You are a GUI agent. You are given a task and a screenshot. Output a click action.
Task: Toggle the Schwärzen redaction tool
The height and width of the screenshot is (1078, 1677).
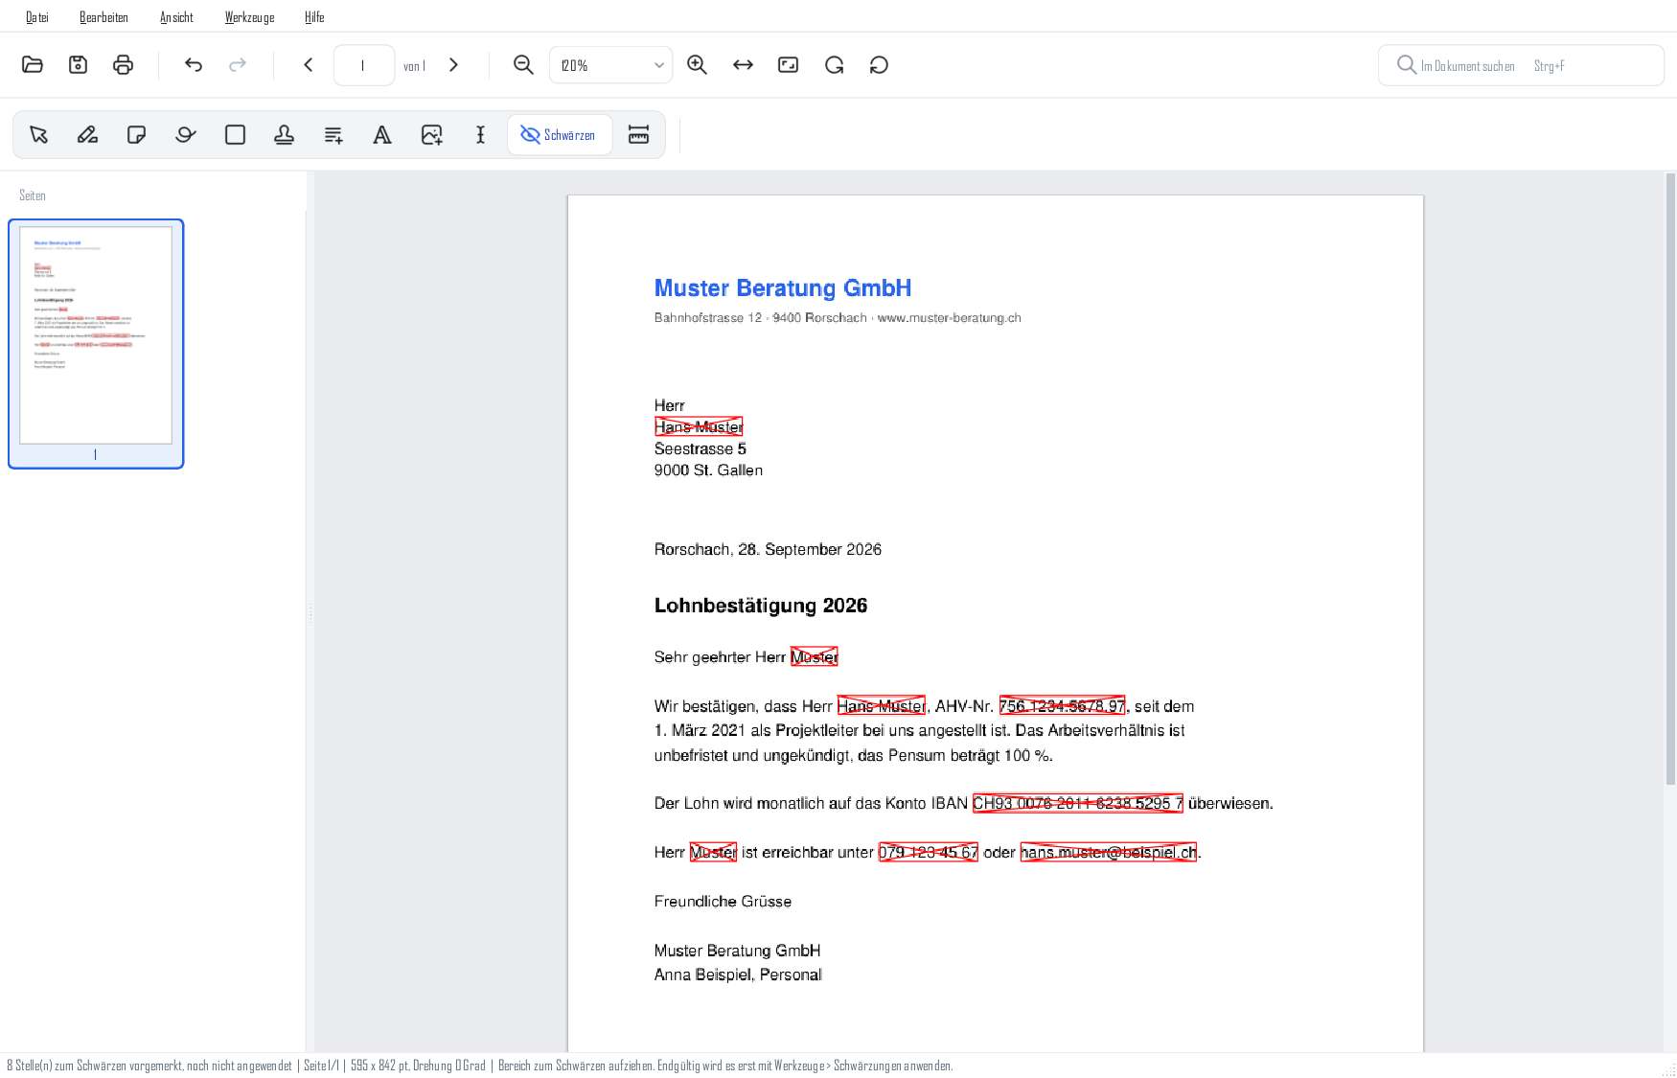(x=560, y=135)
